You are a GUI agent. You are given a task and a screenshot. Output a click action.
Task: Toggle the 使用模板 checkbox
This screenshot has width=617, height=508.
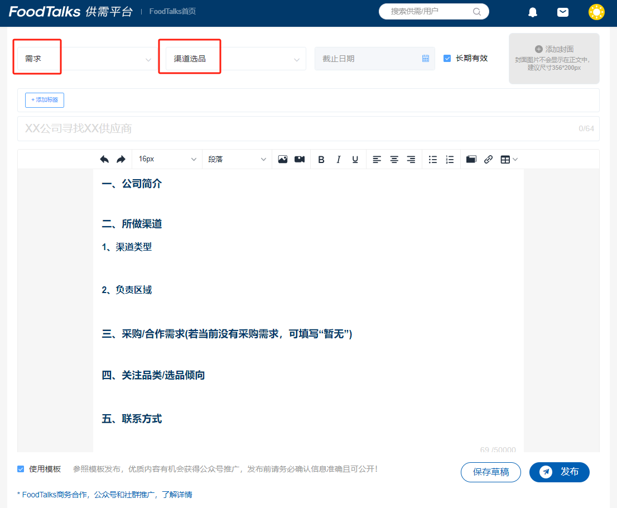click(21, 469)
